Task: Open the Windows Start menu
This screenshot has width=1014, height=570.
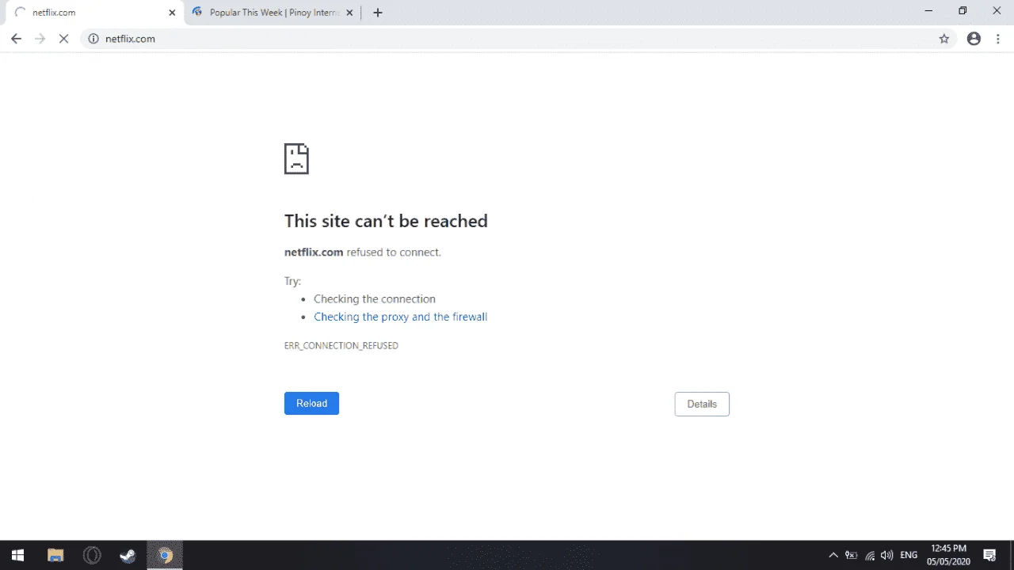Action: coord(17,556)
